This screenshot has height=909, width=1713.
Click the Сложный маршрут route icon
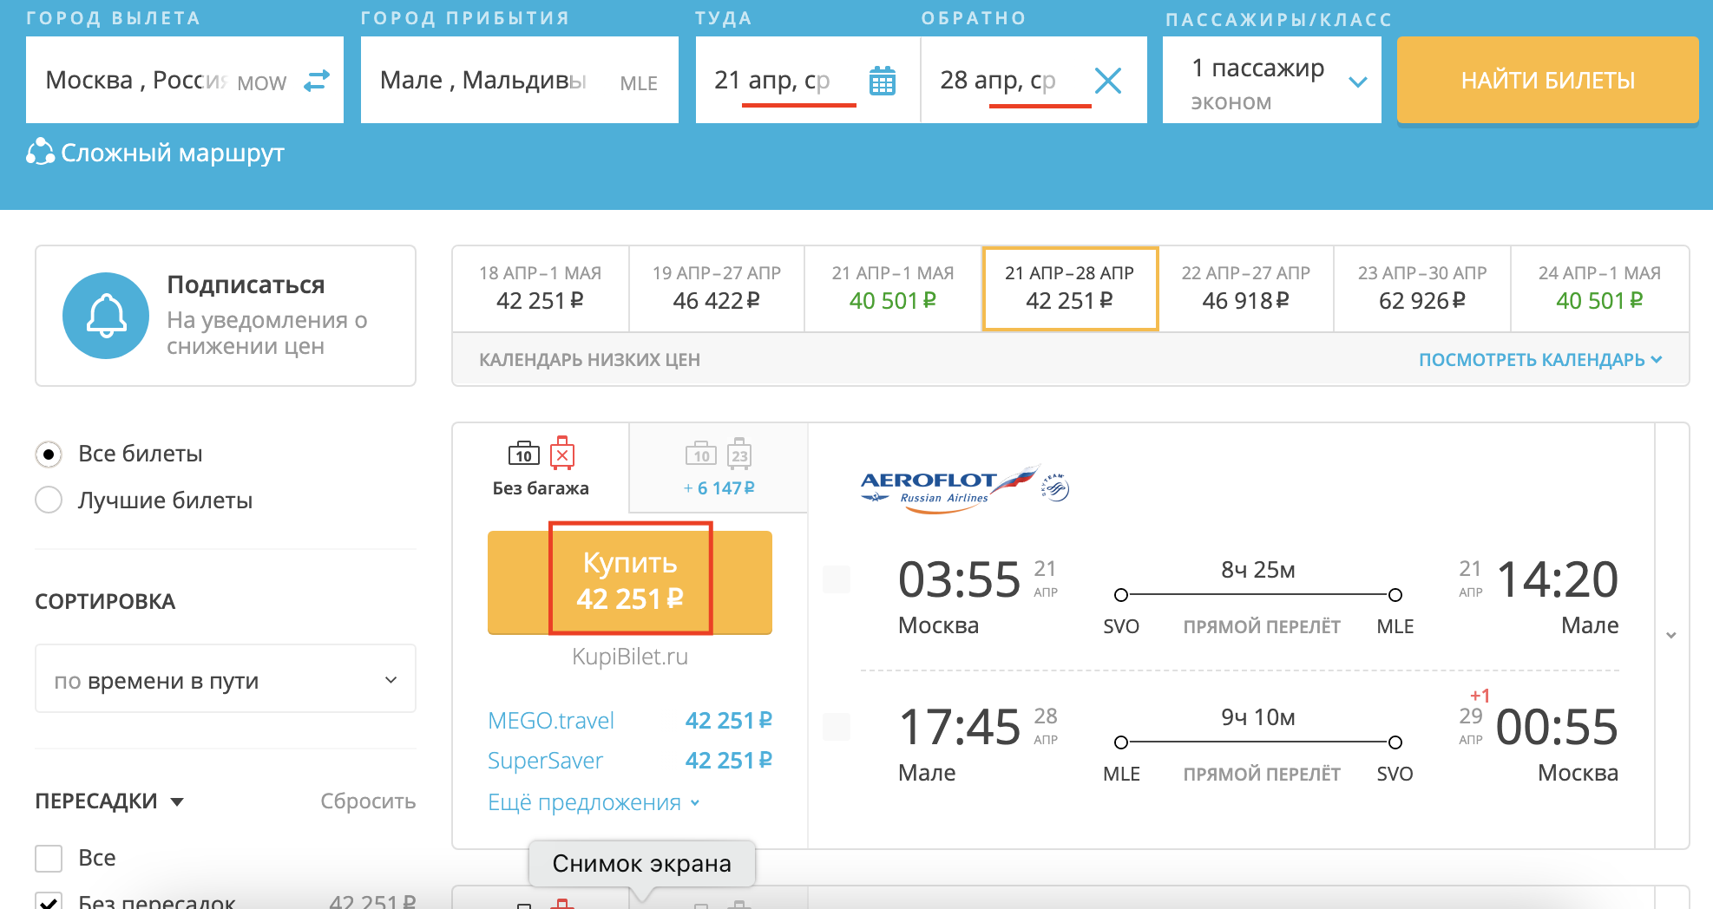pos(40,153)
